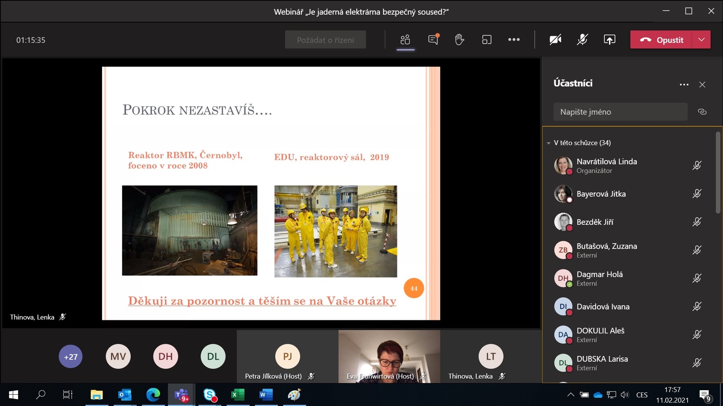Select Dagmar Holá in the participants list
723x406 pixels.
599,278
